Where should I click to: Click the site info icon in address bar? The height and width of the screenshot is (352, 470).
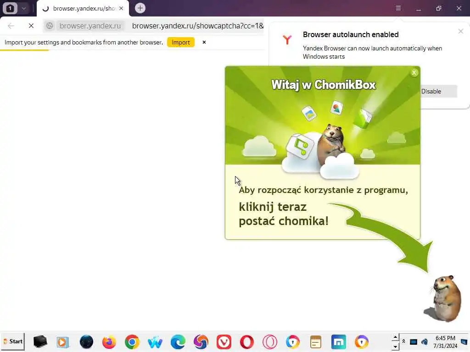[x=50, y=26]
